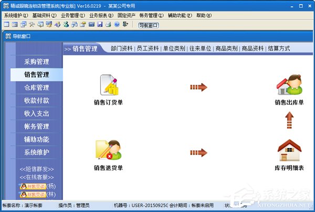Open the 辅助功能(F) menu
The width and height of the screenshot is (315, 212).
pos(180,15)
